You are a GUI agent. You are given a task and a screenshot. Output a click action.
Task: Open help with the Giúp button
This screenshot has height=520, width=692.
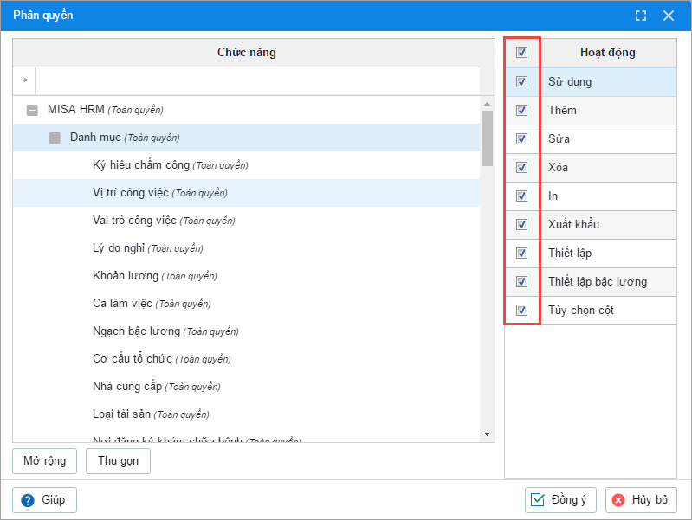tap(44, 500)
